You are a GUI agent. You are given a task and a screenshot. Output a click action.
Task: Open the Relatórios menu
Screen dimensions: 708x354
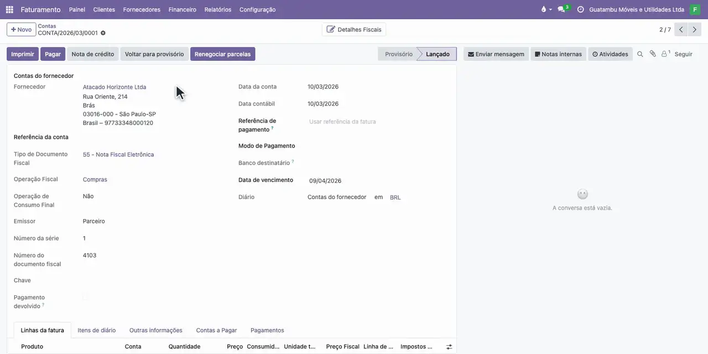(218, 9)
